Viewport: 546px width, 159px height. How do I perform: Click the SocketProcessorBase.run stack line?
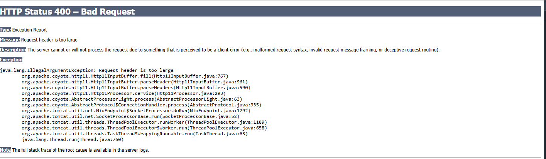pyautogui.click(x=130, y=116)
